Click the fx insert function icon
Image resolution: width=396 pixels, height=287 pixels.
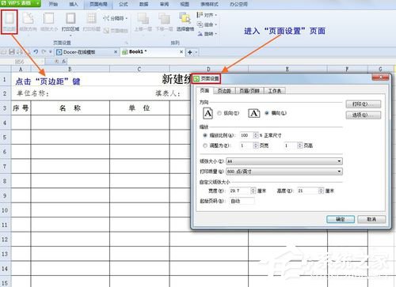[63, 62]
